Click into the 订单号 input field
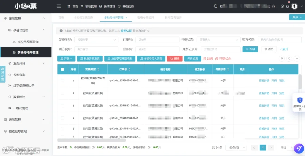Image resolution: width=305 pixels, height=156 pixels. [x=157, y=40]
